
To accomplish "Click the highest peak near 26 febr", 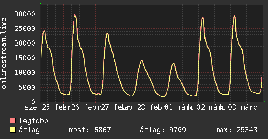I will tap(74, 15).
